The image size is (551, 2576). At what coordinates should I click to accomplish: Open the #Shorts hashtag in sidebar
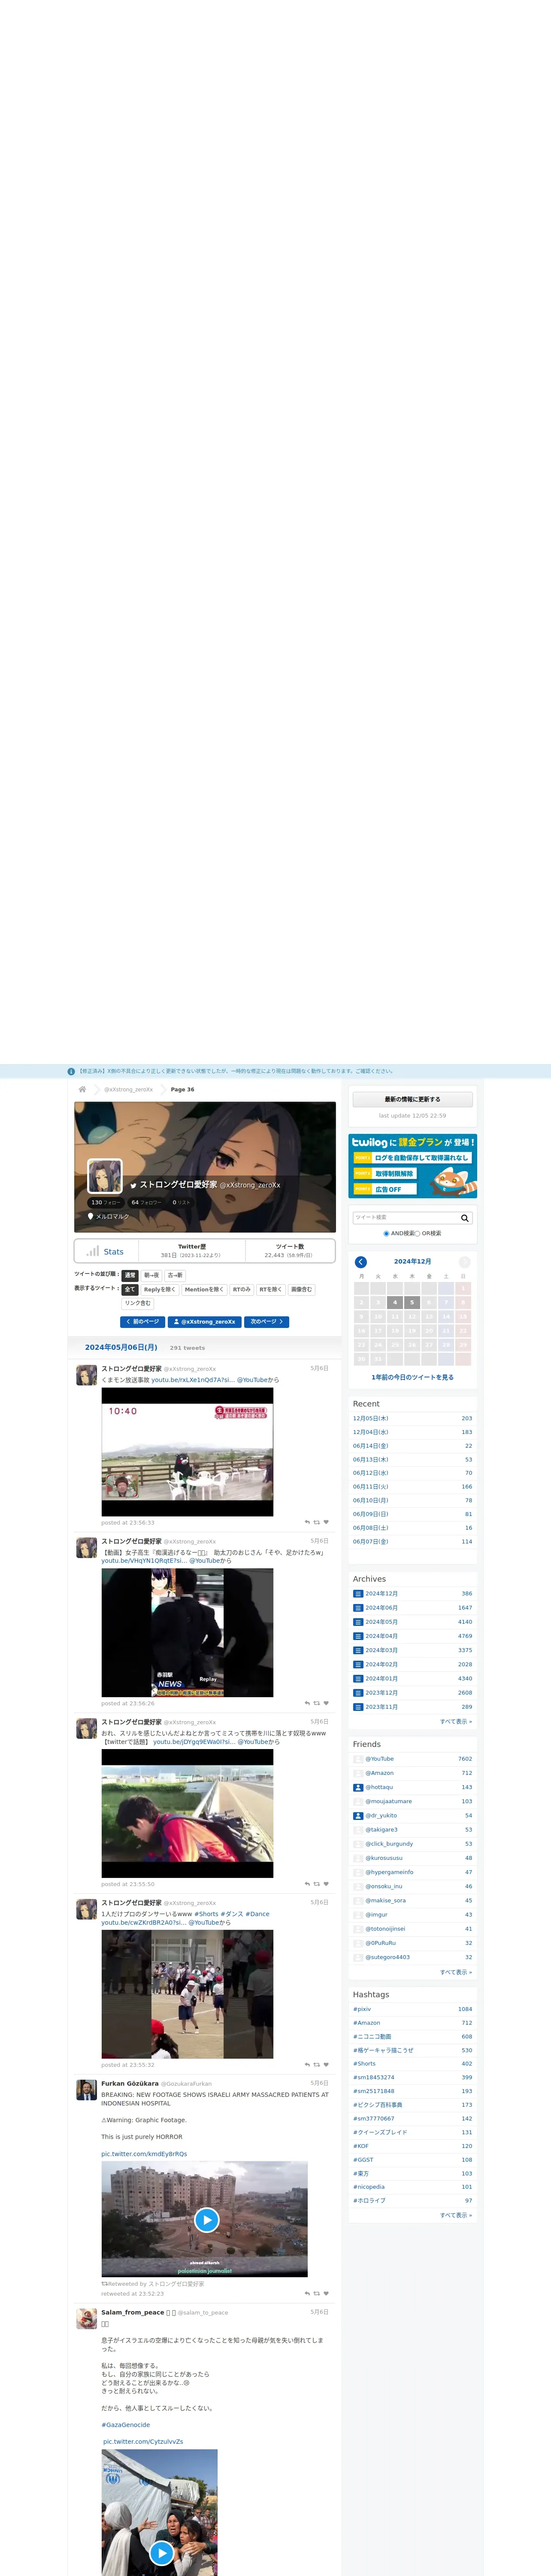click(x=364, y=2064)
